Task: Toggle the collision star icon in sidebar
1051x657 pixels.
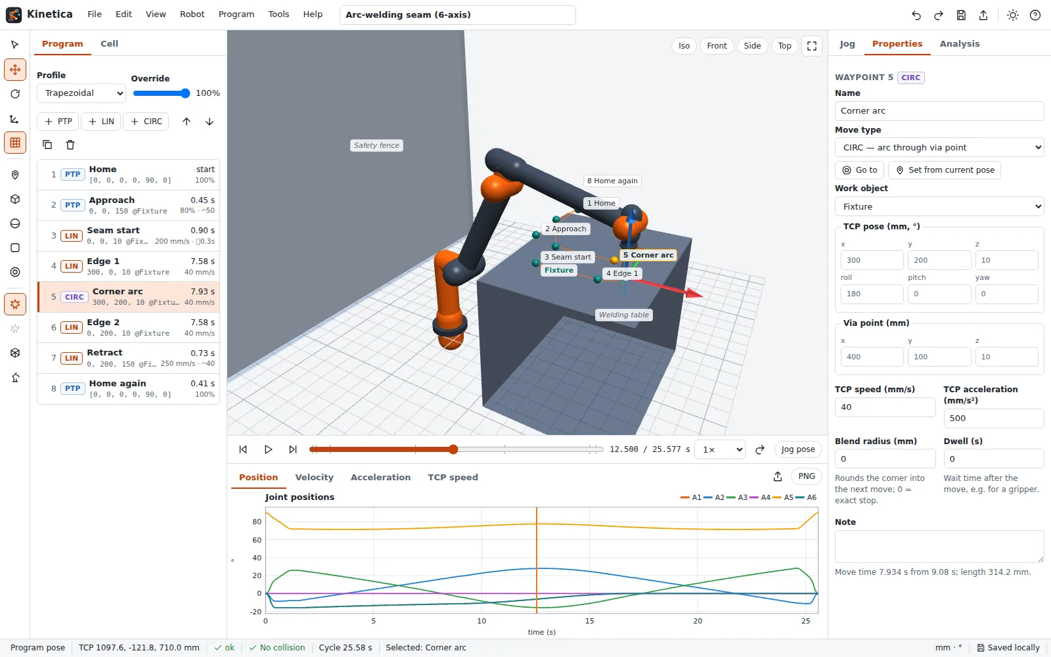Action: click(15, 304)
